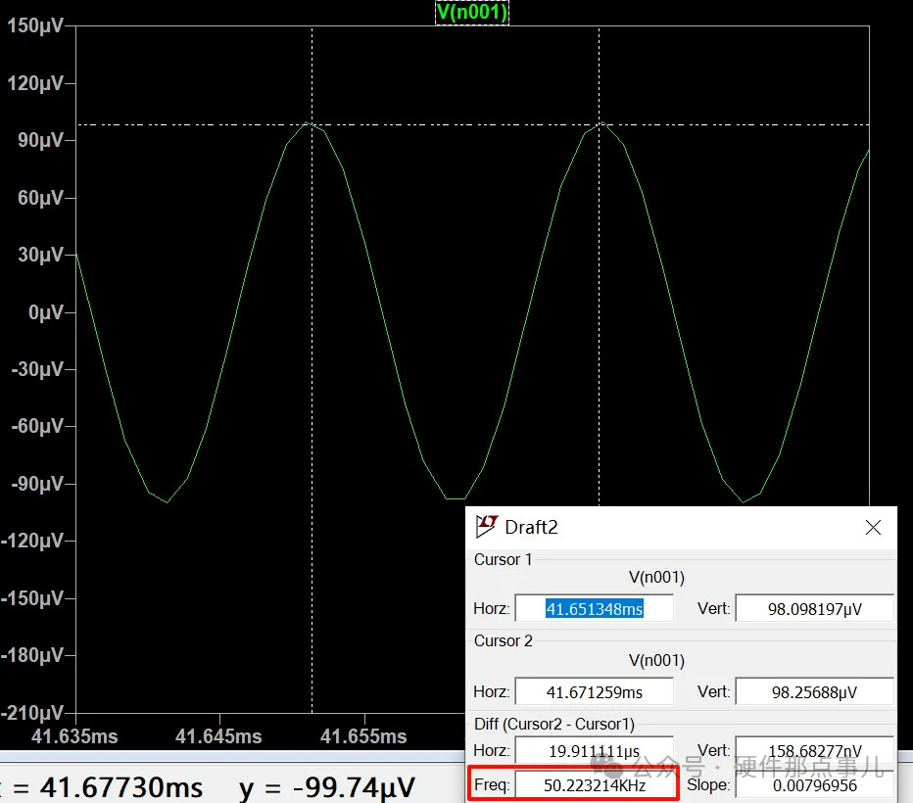Click the 41.645ms horizontal axis label
The width and height of the screenshot is (913, 803).
pyautogui.click(x=216, y=735)
